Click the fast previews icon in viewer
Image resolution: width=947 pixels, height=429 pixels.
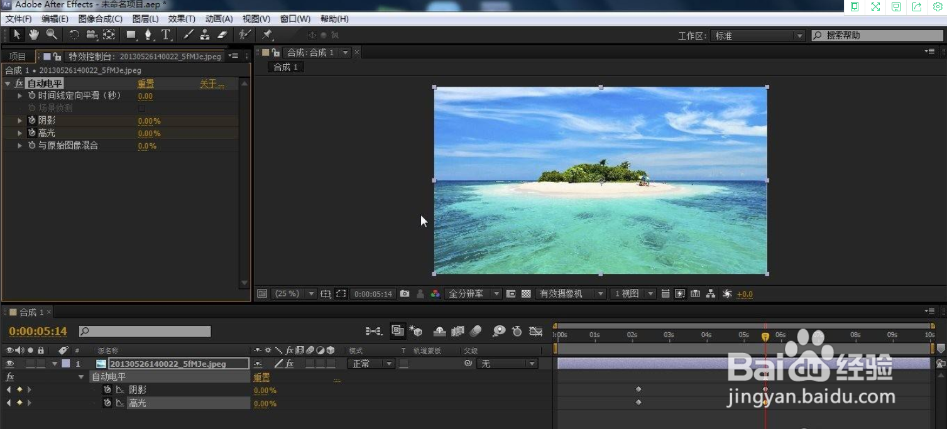click(680, 294)
